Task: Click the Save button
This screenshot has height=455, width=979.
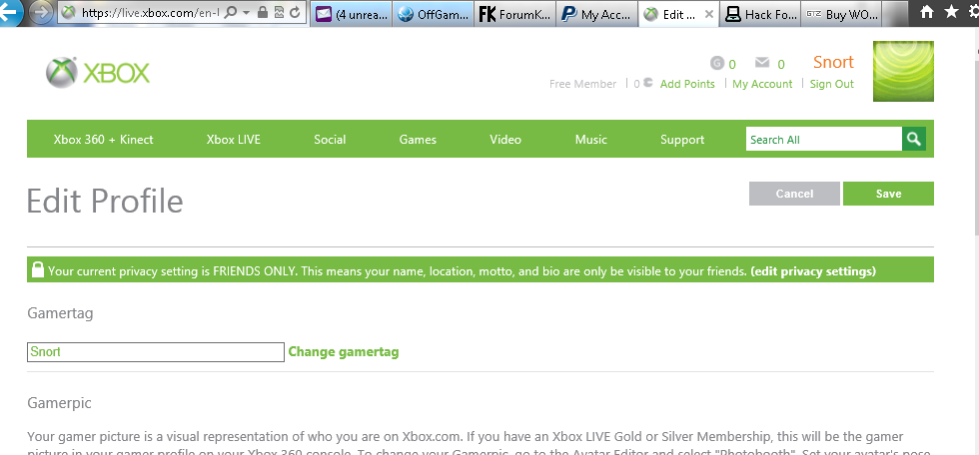Action: click(888, 194)
